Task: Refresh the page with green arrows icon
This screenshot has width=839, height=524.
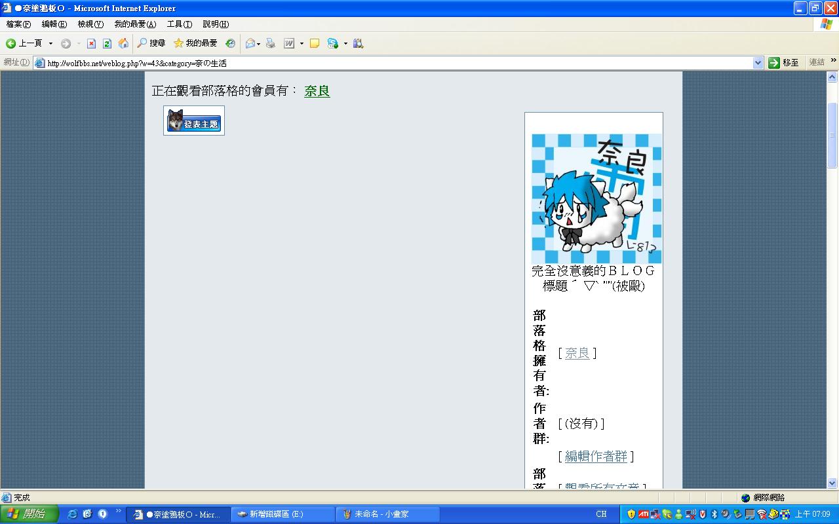Action: click(107, 43)
